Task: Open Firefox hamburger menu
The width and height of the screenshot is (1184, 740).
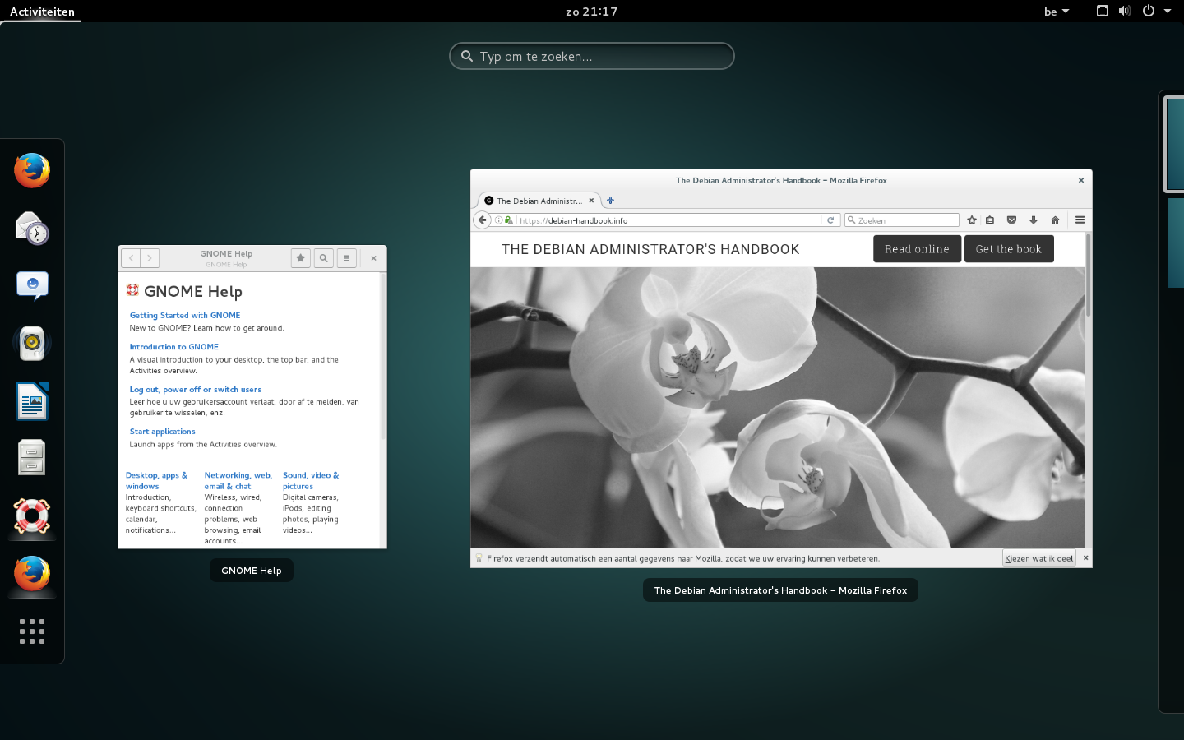Action: (x=1080, y=220)
